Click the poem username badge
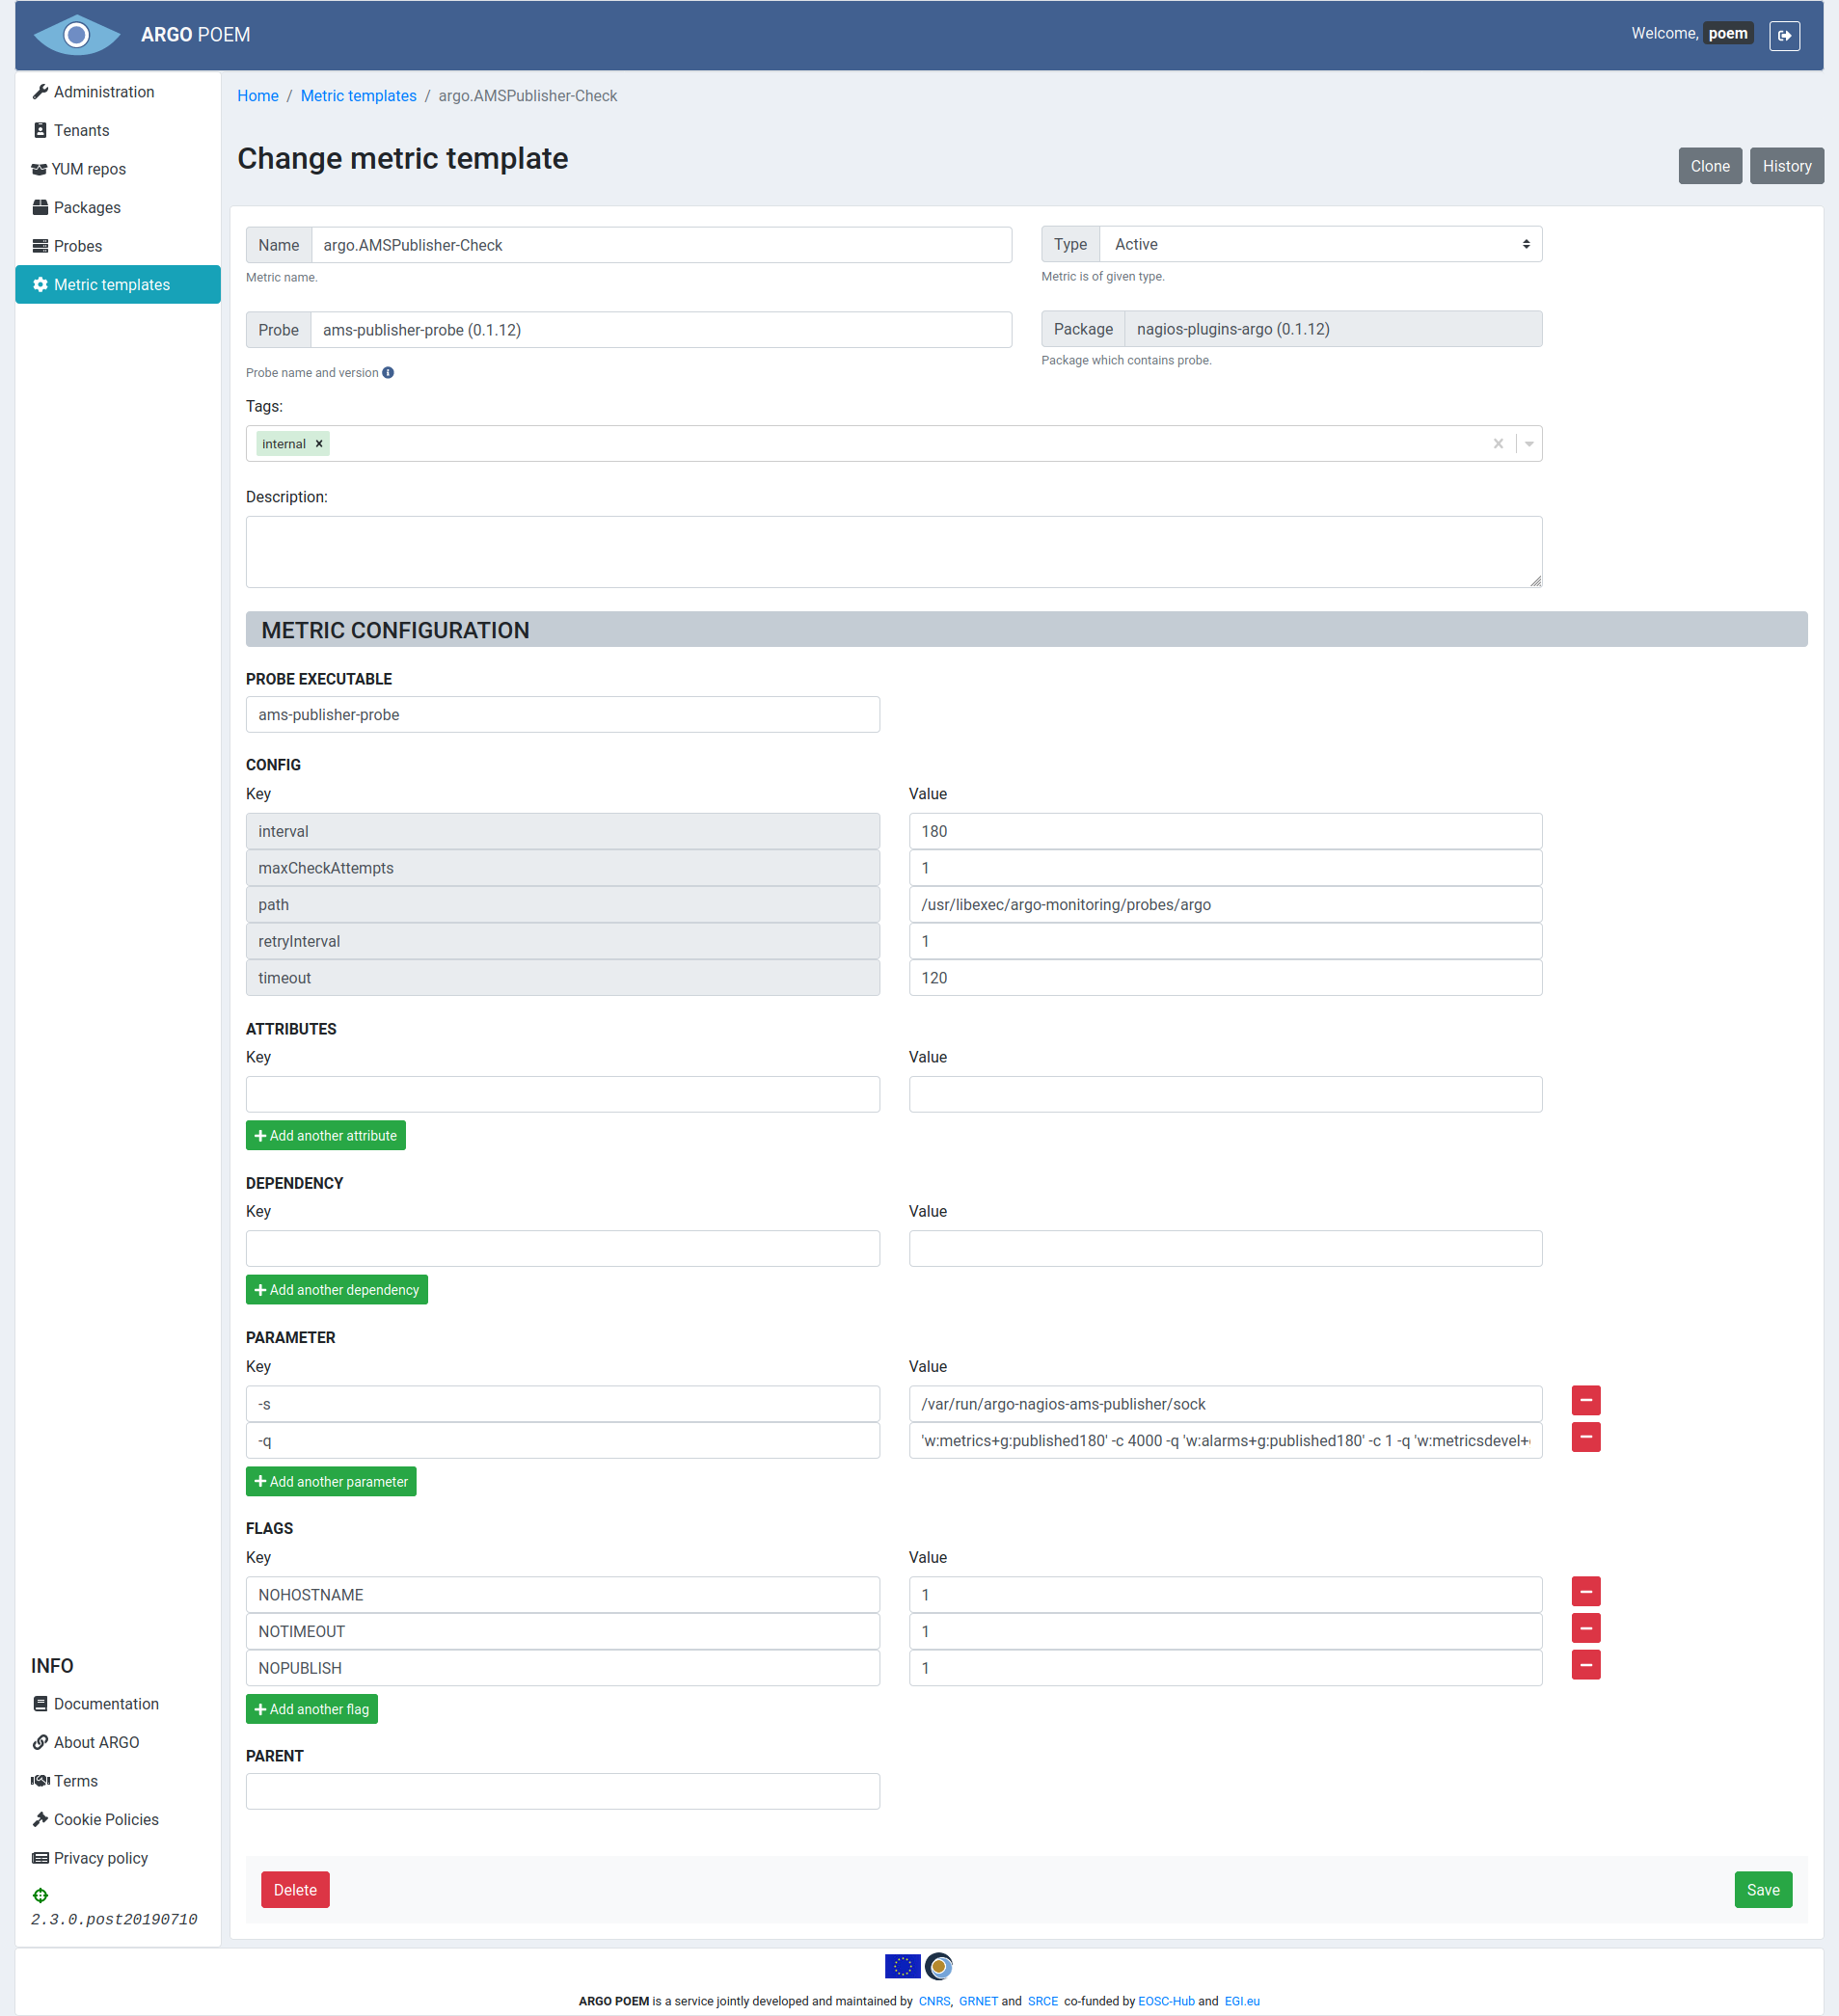Viewport: 1839px width, 2016px height. [x=1728, y=34]
